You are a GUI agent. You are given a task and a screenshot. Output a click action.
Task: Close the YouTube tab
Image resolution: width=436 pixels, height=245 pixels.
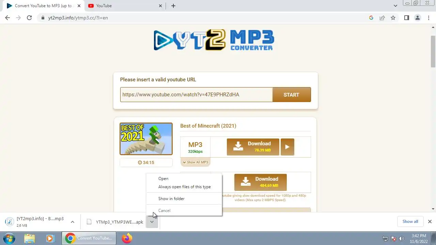[161, 6]
